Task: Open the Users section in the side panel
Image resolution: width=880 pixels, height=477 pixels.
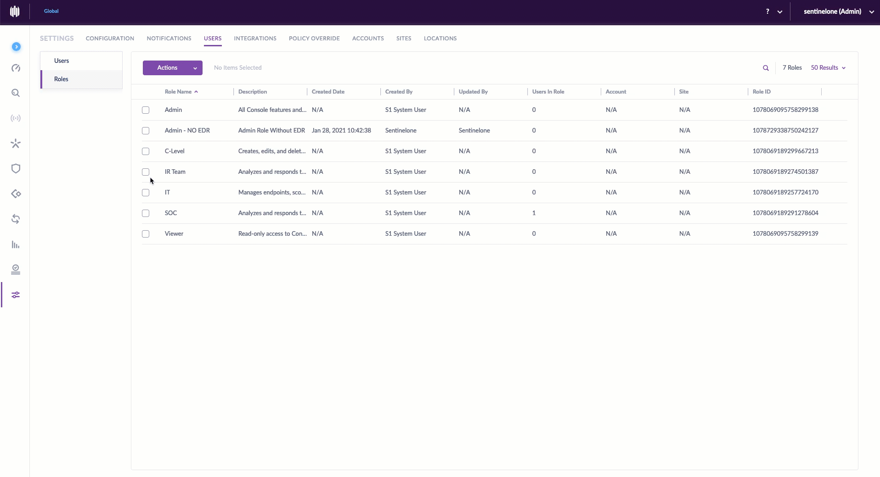Action: click(62, 61)
